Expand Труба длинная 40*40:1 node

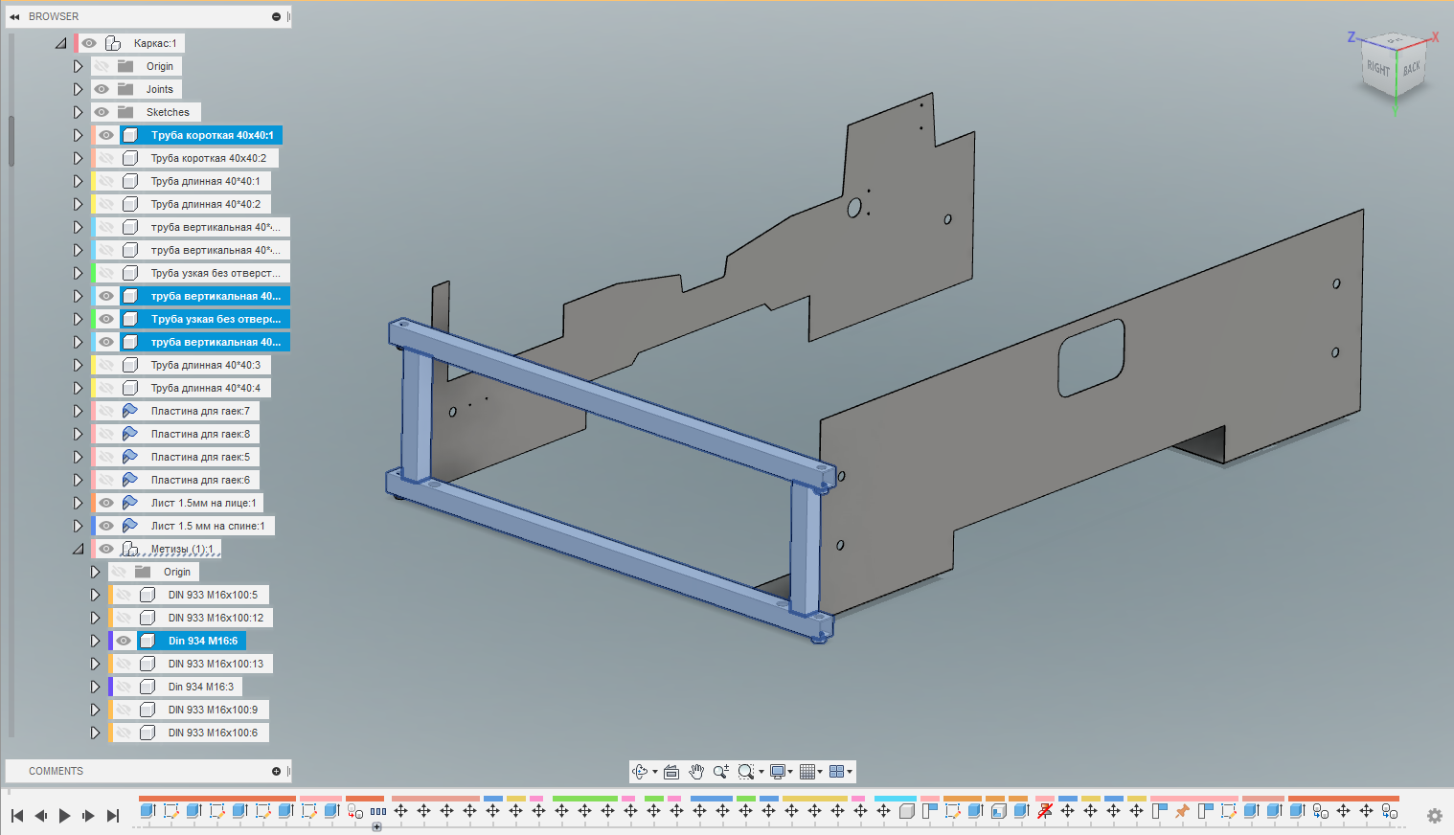coord(79,181)
